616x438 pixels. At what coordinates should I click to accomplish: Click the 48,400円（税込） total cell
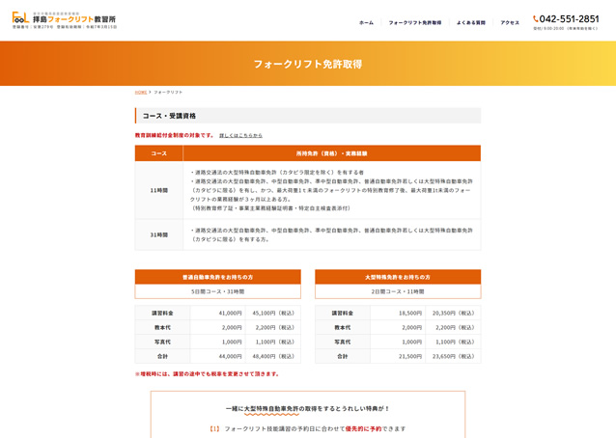(273, 356)
